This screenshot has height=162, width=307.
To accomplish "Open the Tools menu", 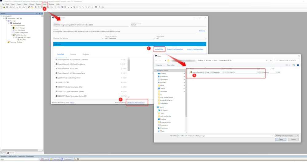I will tap(45, 4).
